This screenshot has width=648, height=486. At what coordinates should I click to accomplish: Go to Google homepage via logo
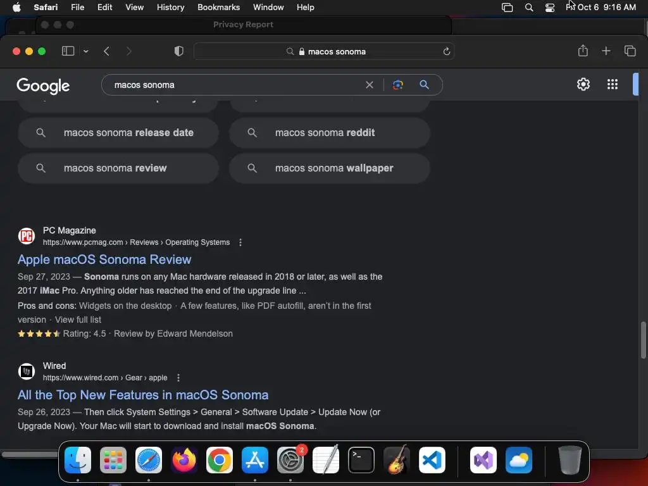[x=43, y=85]
